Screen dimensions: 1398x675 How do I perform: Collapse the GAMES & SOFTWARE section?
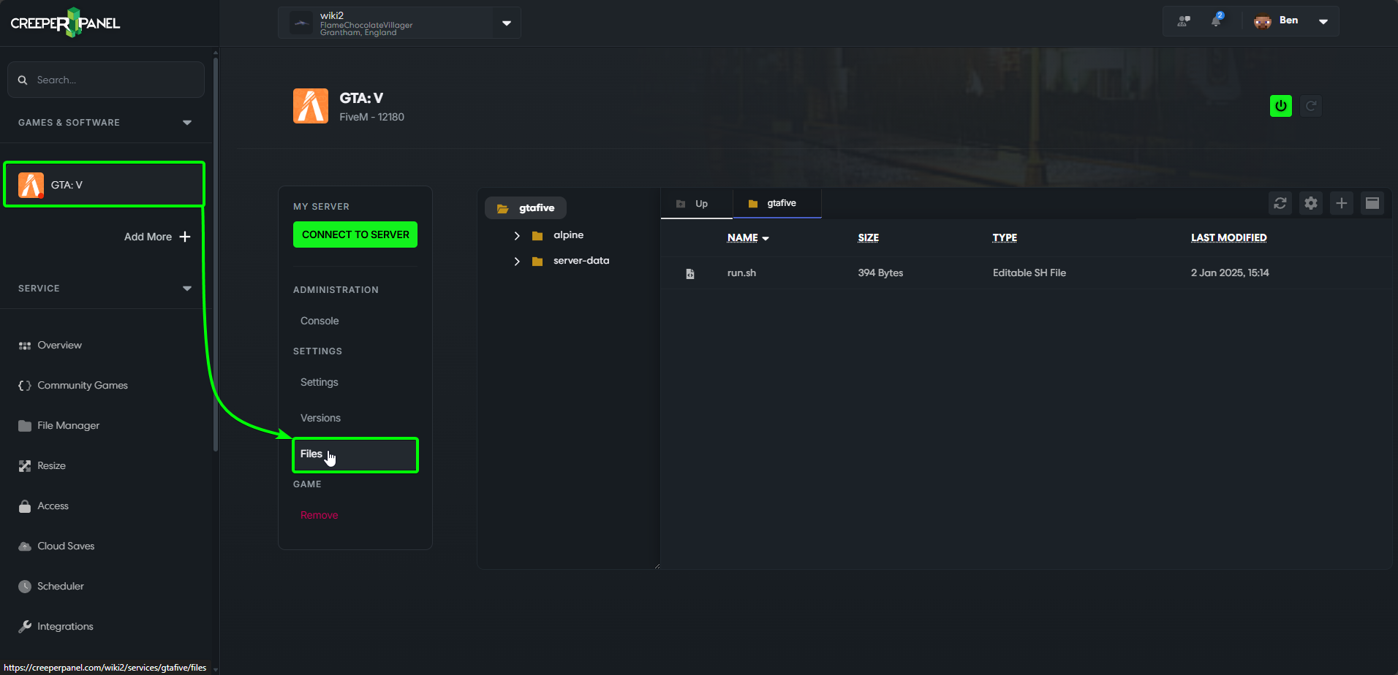click(x=187, y=122)
